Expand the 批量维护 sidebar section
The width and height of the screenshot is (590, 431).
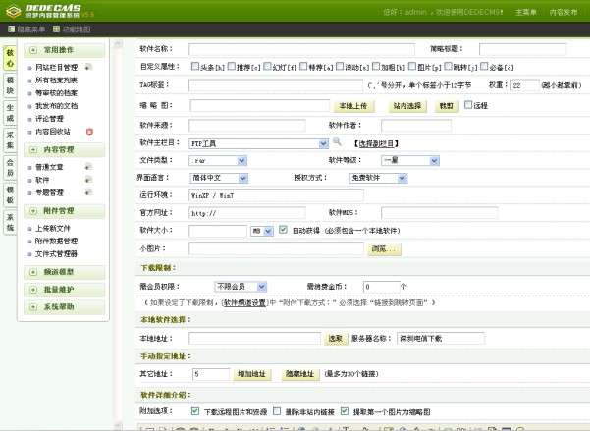coord(64,290)
